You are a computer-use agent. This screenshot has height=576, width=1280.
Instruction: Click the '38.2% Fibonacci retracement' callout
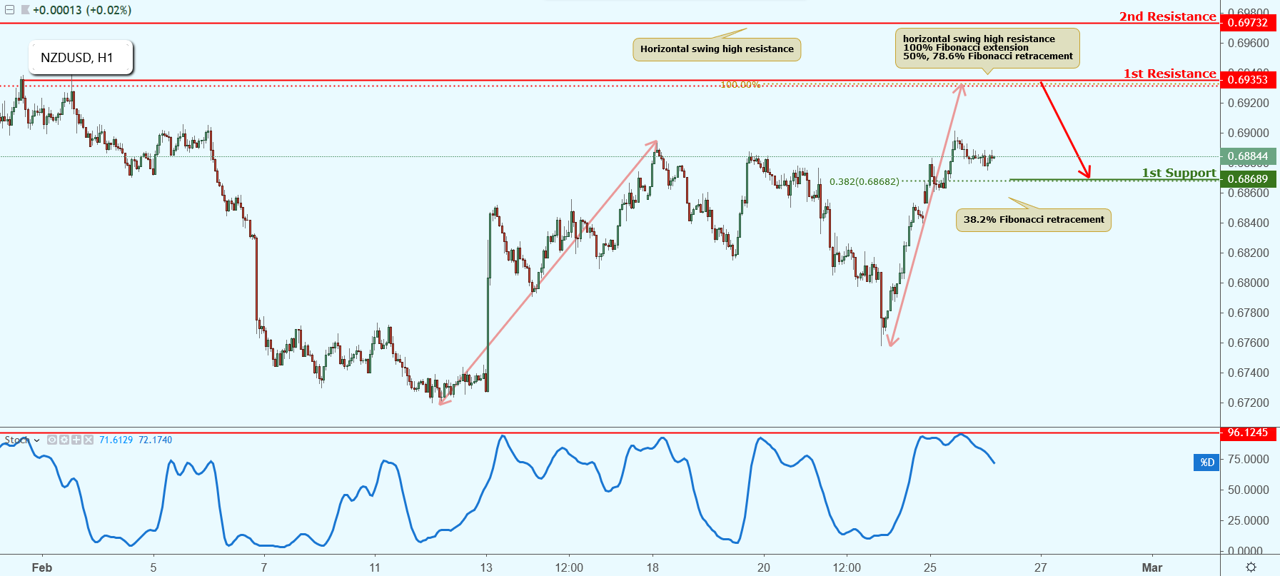[x=1034, y=220]
